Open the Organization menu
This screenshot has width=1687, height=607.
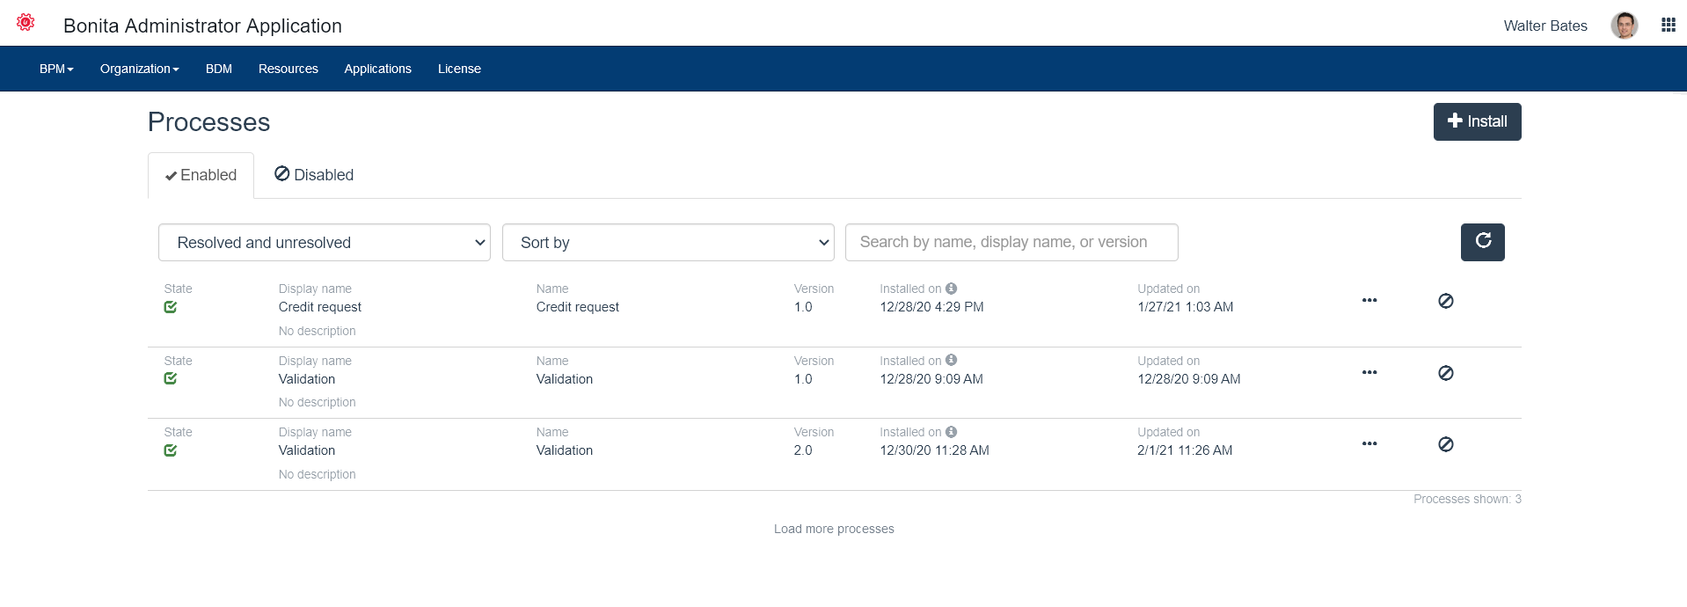pos(139,69)
